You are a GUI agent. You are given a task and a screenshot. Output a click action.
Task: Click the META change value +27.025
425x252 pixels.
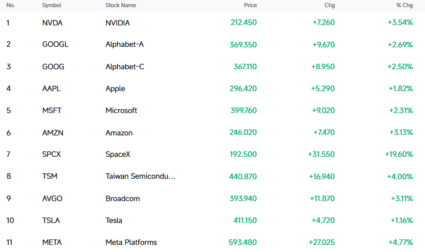[322, 242]
